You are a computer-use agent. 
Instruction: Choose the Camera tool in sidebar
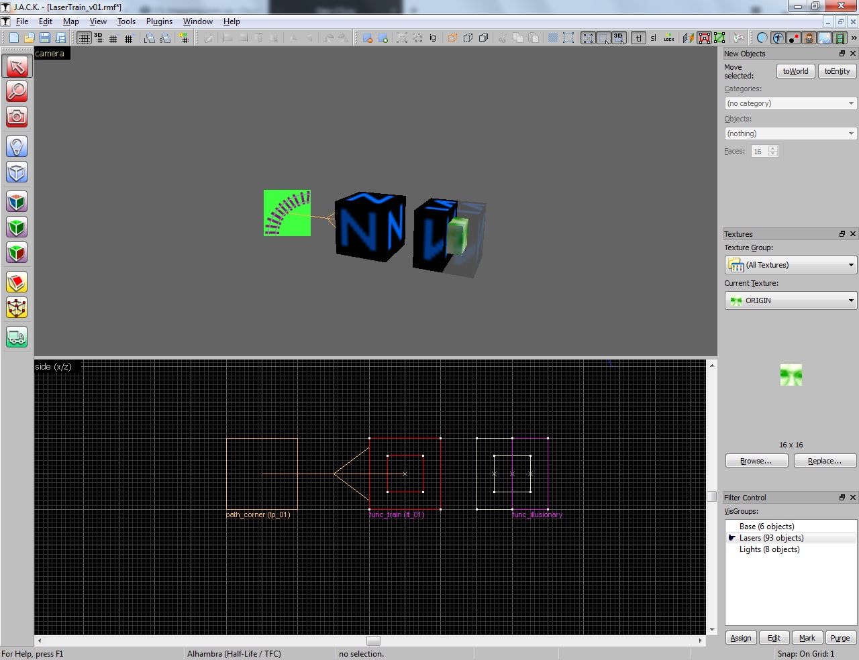coord(17,117)
